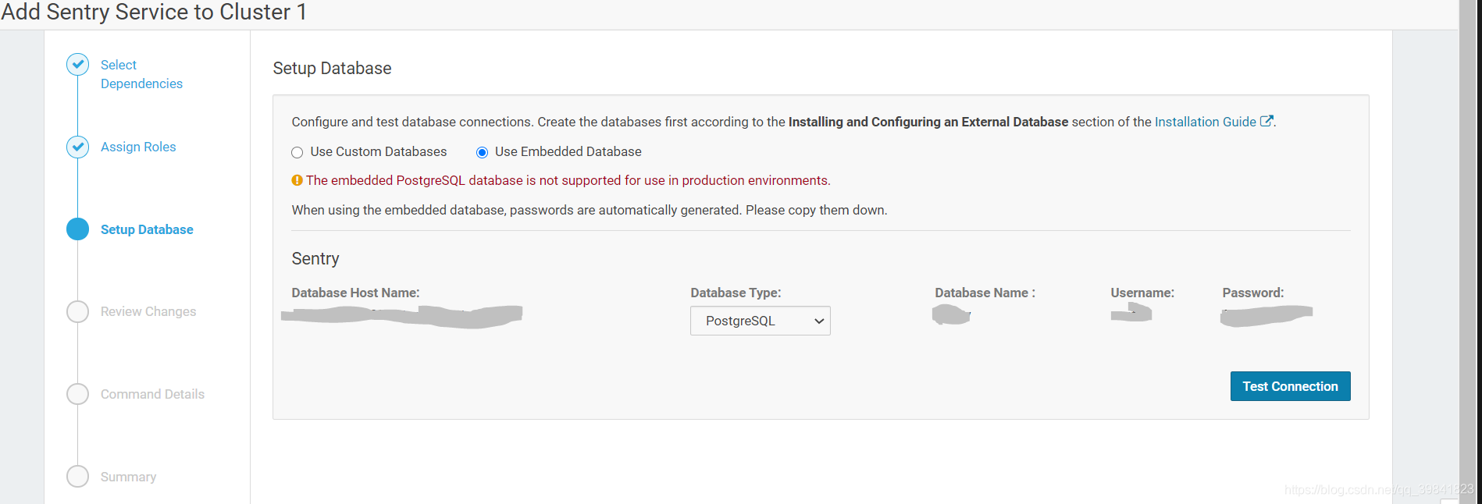The height and width of the screenshot is (504, 1482).
Task: Click the Setup Database page heading
Action: [x=332, y=68]
